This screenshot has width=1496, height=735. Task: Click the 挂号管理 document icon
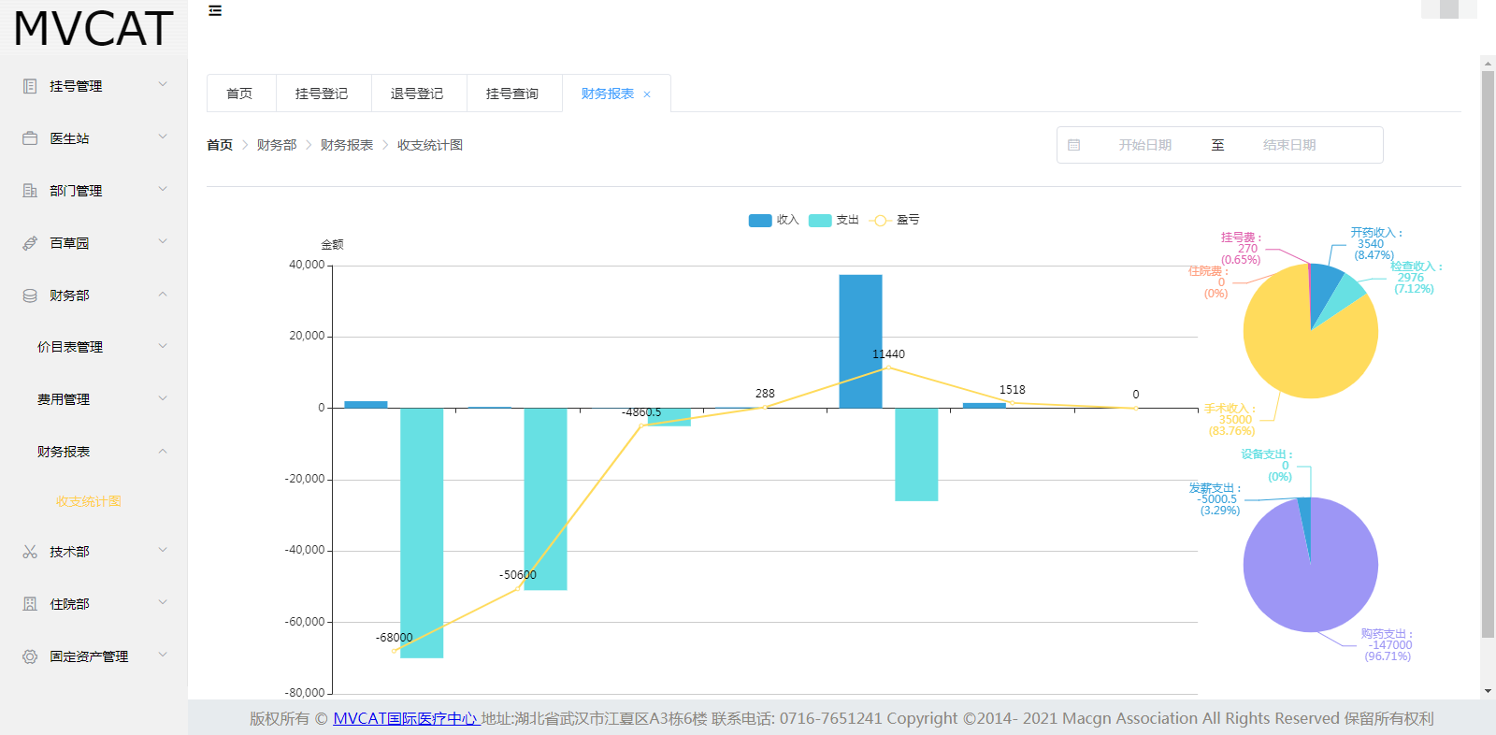(30, 86)
